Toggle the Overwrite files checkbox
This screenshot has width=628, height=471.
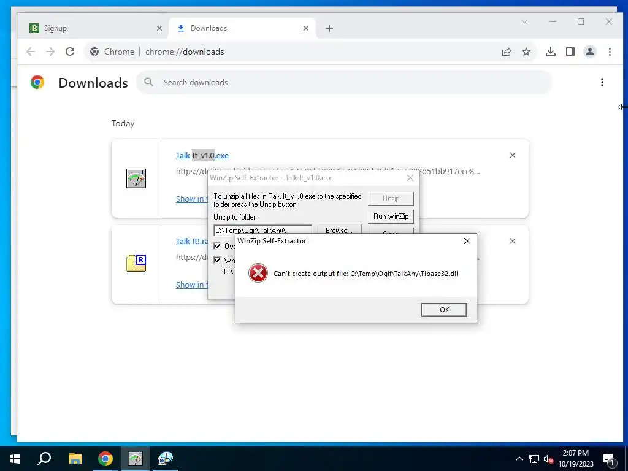[x=217, y=246]
